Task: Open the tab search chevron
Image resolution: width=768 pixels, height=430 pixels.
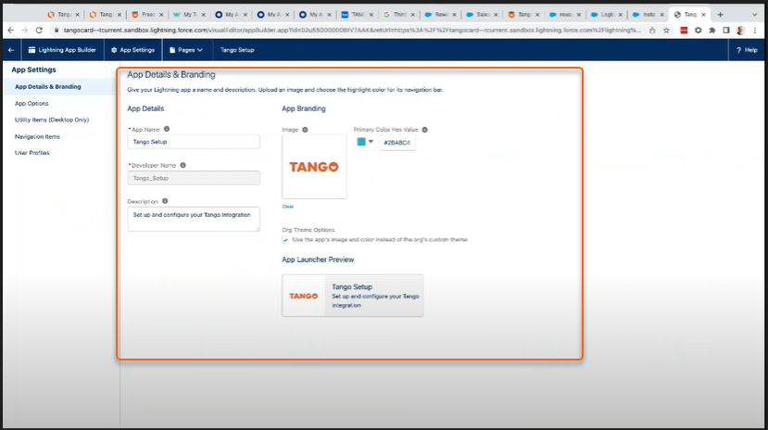Action: coord(755,15)
